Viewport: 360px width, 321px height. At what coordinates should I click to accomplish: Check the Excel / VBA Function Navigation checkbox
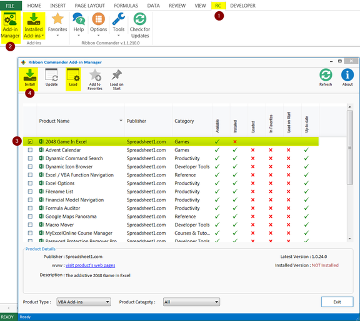(30, 175)
